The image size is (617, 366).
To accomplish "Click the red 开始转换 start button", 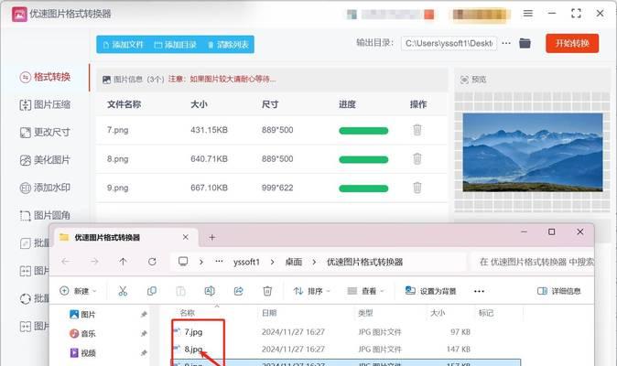I will pyautogui.click(x=572, y=43).
